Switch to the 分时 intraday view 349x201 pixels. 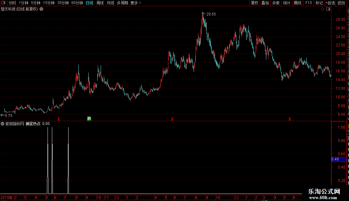point(12,3)
